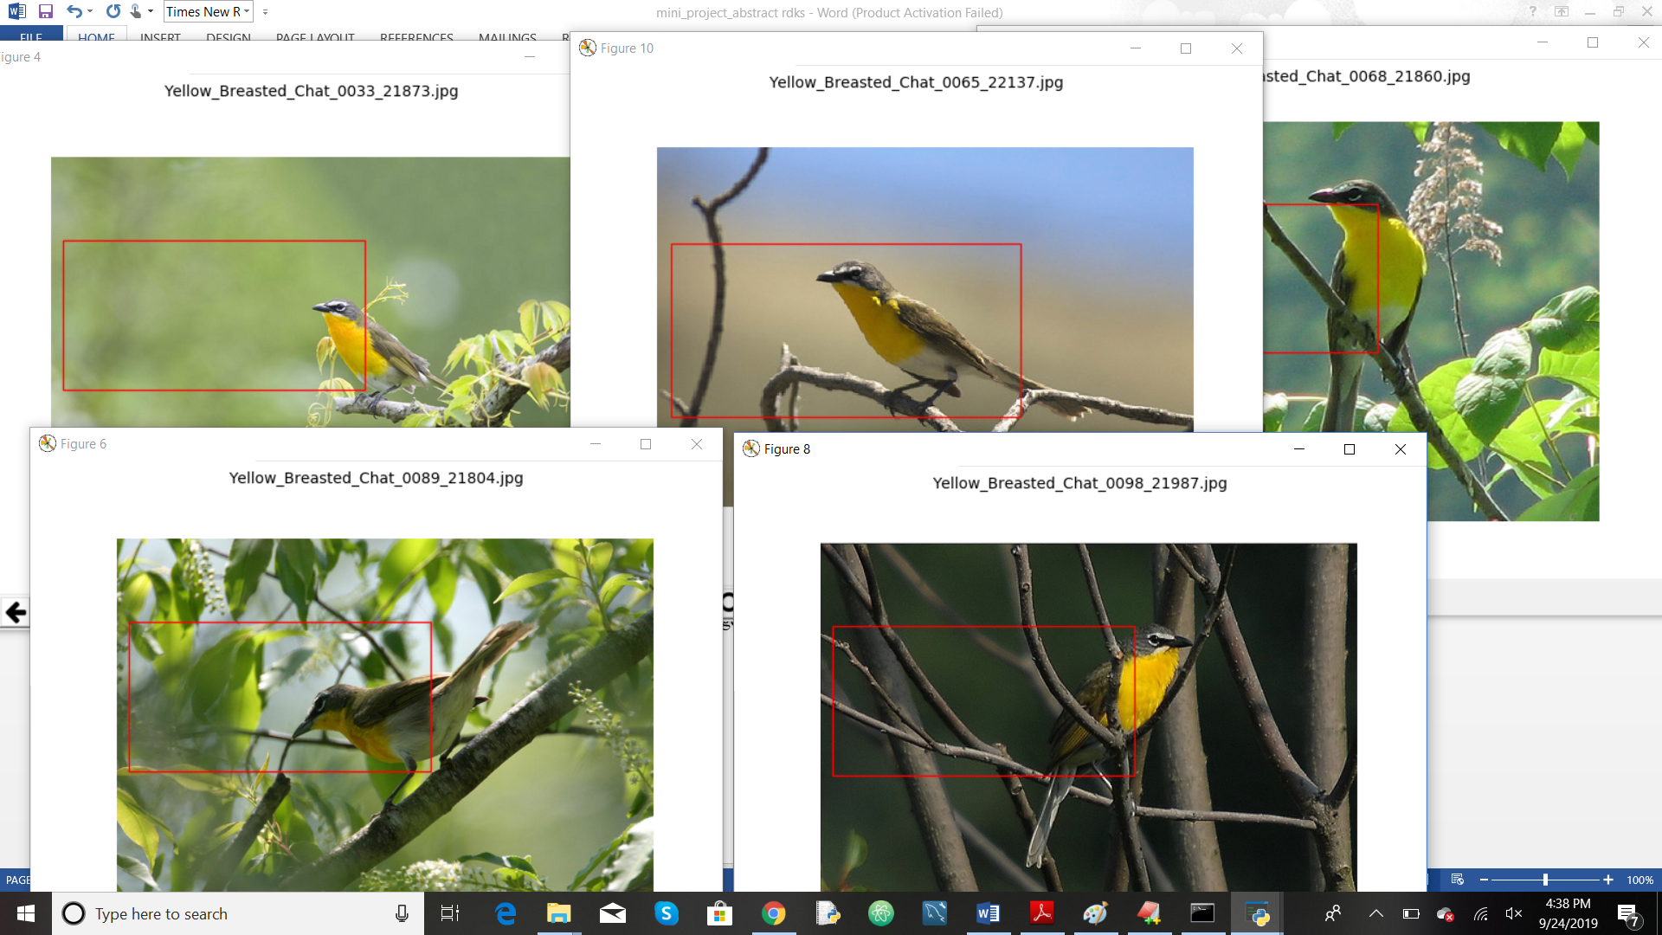The image size is (1662, 935).
Task: Open the Windows Start menu
Action: [26, 913]
